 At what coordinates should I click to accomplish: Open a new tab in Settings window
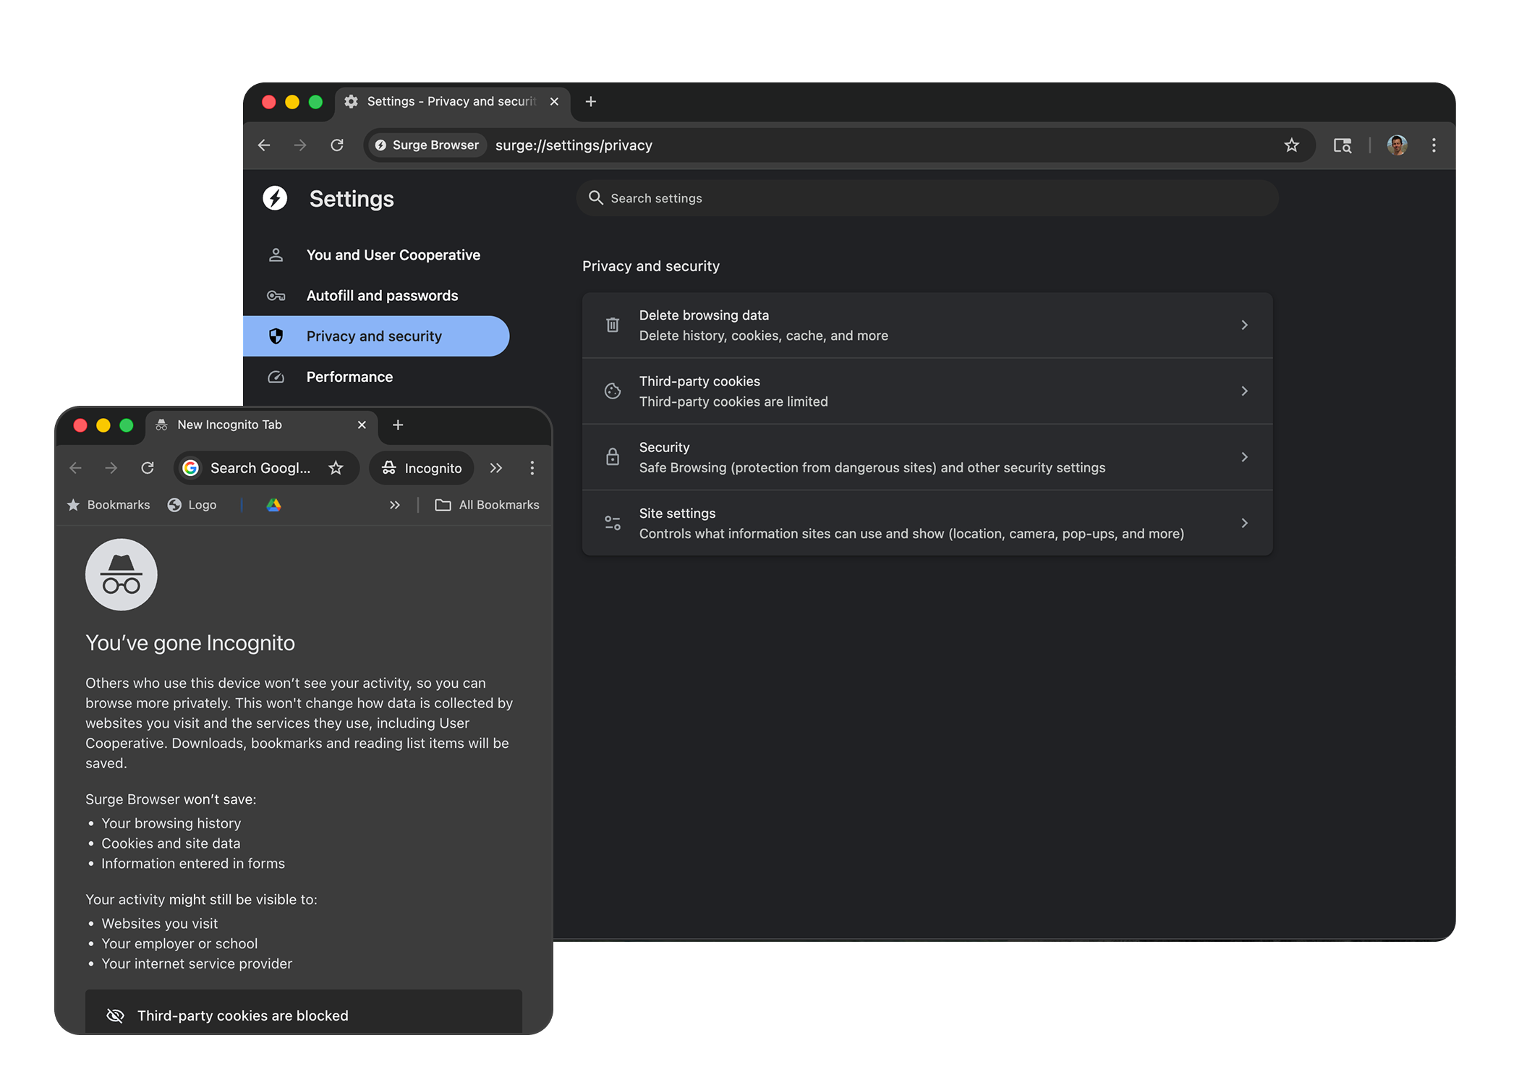pos(591,102)
